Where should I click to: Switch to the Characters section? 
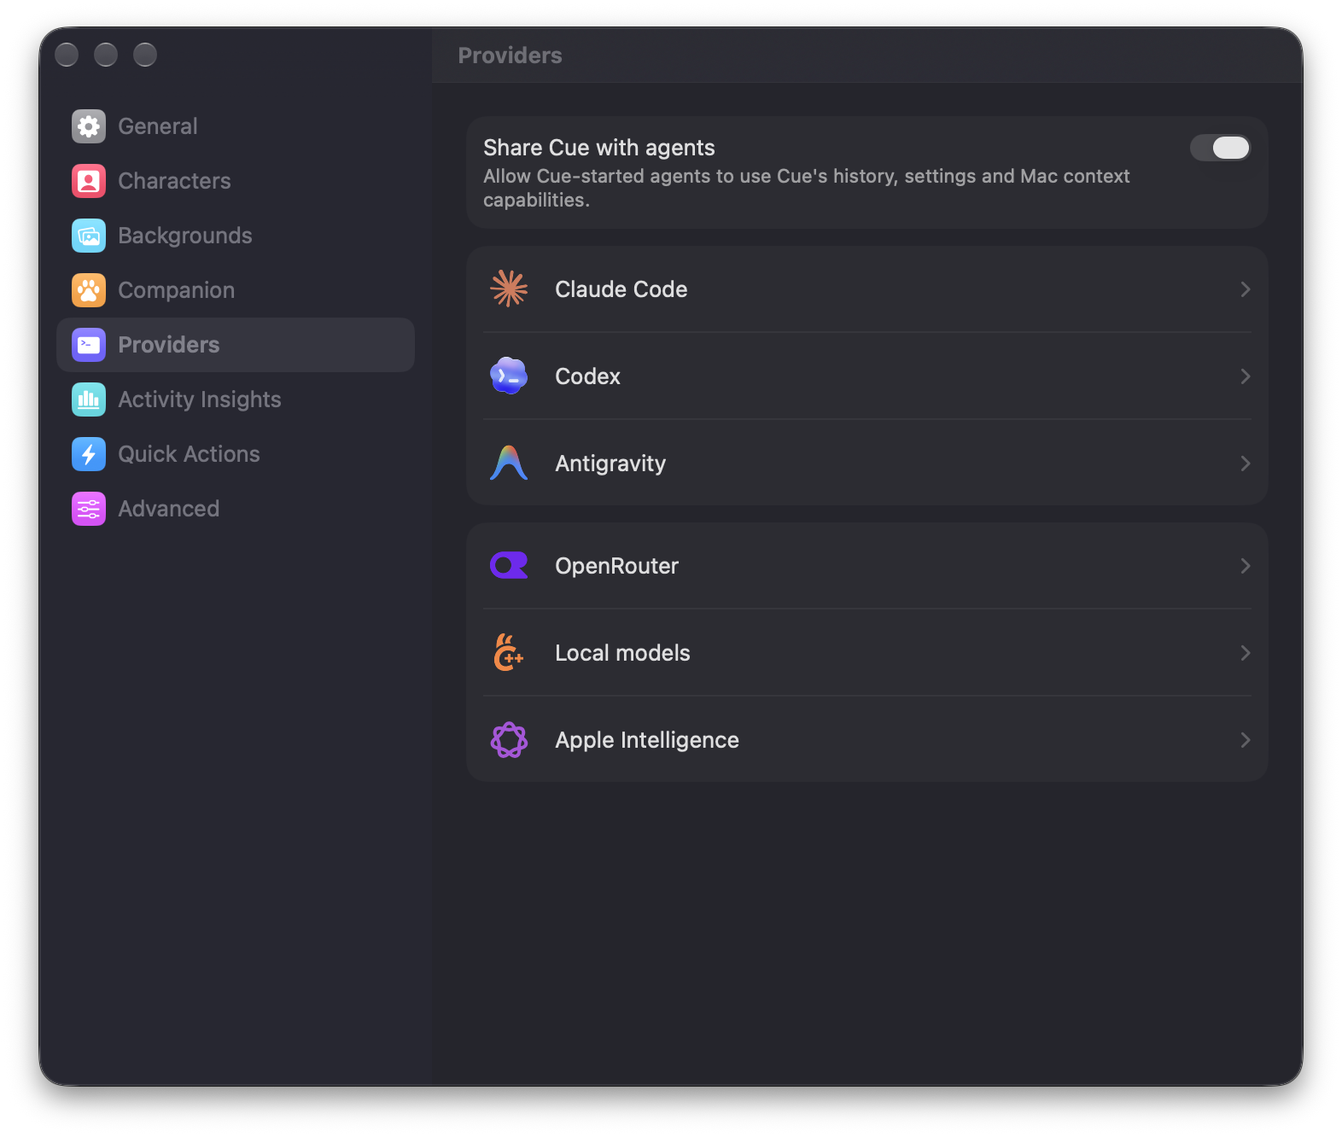click(x=236, y=181)
